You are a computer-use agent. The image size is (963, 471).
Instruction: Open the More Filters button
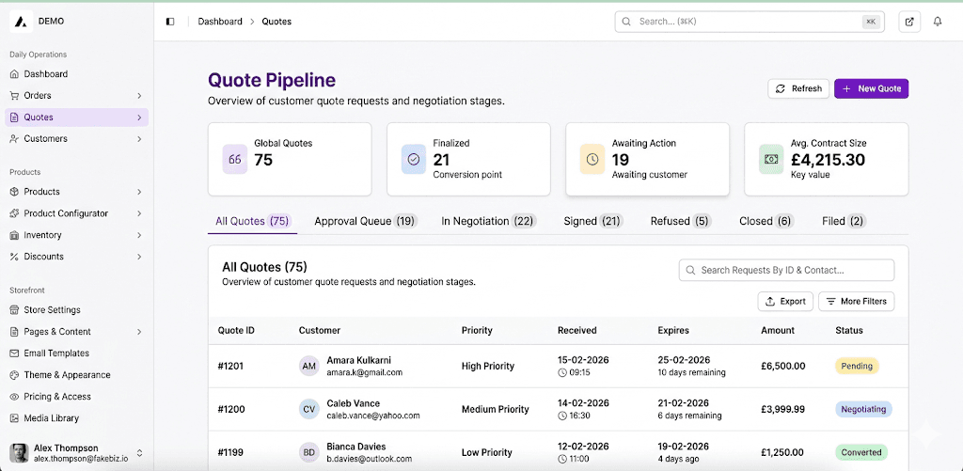(856, 302)
